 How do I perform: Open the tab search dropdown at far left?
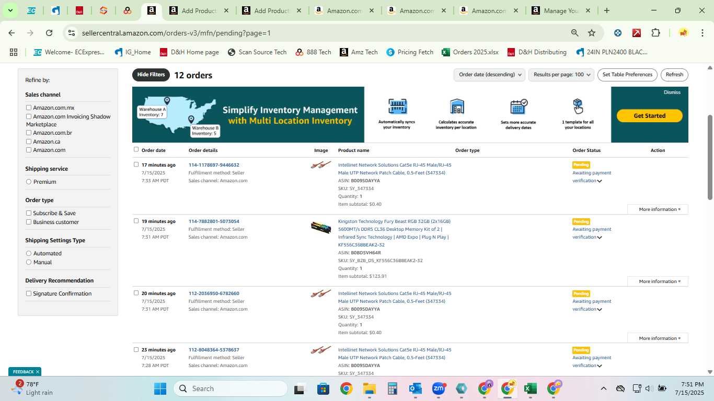10,10
